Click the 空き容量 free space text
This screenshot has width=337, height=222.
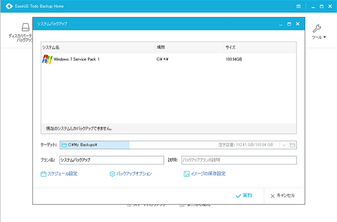pos(246,145)
